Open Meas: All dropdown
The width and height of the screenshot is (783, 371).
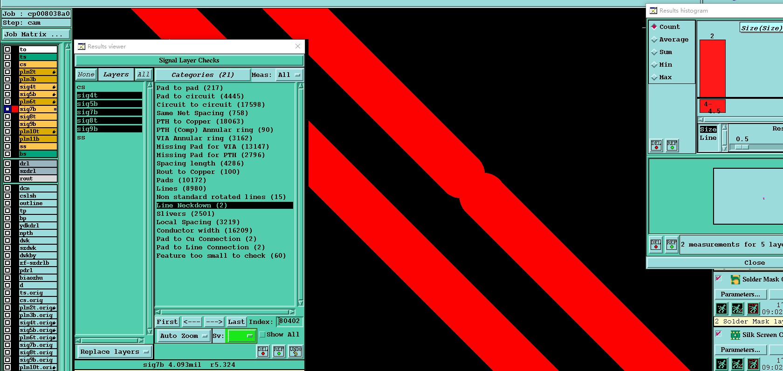coord(289,75)
